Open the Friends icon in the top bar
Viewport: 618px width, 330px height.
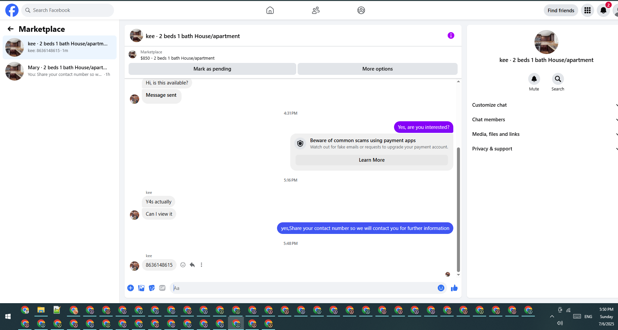[316, 10]
